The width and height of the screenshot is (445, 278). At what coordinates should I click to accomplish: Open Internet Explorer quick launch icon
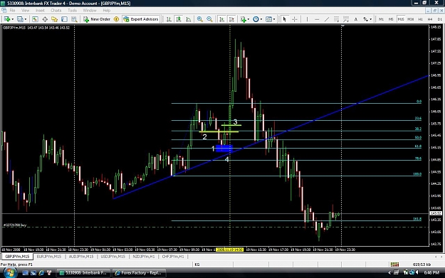[x=41, y=273]
